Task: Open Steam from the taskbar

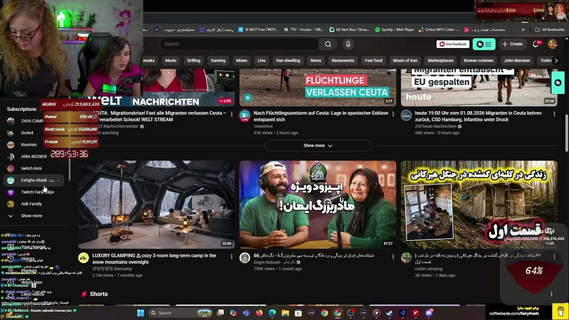Action: pyautogui.click(x=389, y=313)
